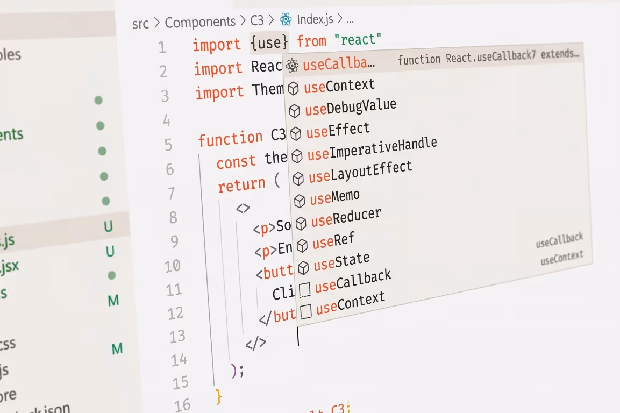The width and height of the screenshot is (620, 413).
Task: Click the upper M badge in the explorer
Action: click(113, 301)
